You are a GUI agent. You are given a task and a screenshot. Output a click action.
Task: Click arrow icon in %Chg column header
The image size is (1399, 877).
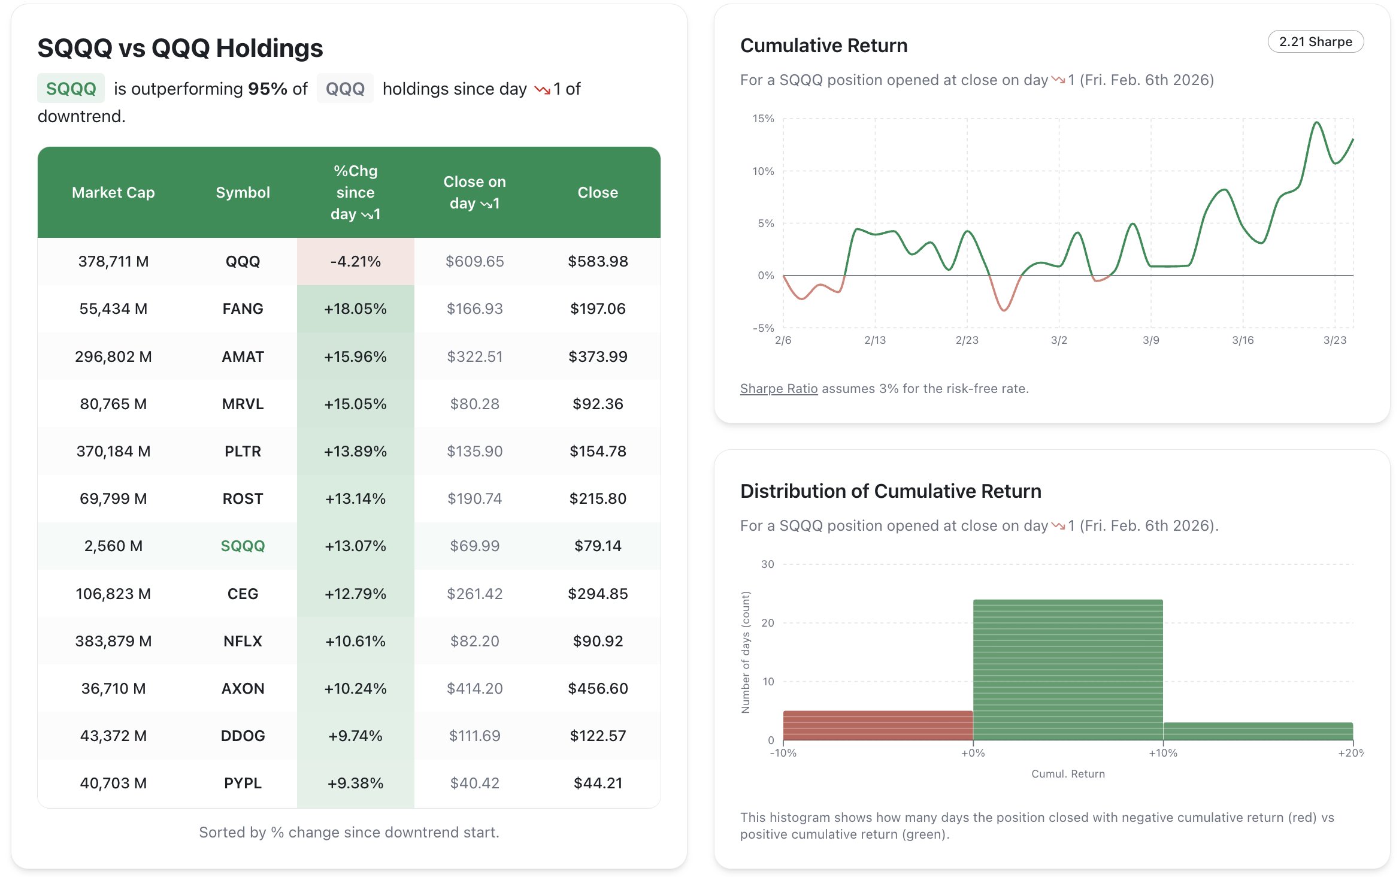coord(367,215)
